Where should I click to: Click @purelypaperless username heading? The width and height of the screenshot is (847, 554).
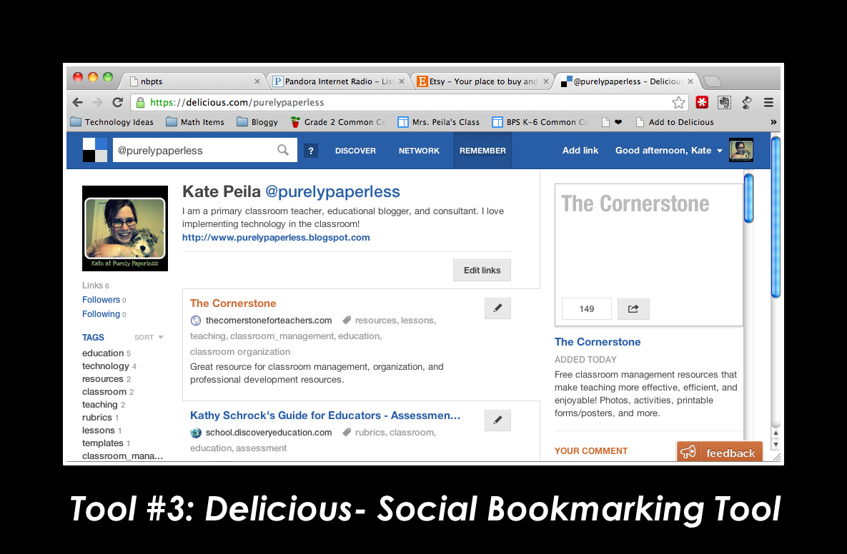(x=333, y=191)
